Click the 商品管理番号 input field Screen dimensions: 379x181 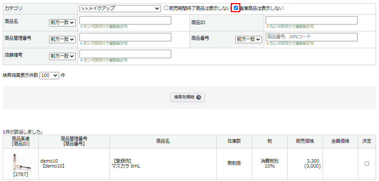tap(125, 37)
